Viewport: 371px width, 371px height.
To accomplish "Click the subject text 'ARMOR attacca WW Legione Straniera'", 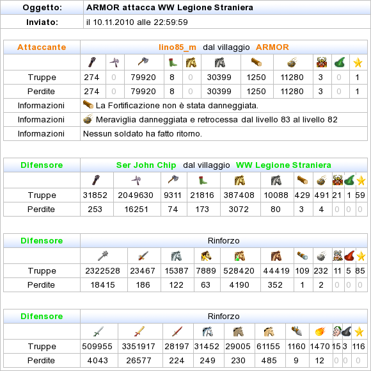I will coord(170,7).
